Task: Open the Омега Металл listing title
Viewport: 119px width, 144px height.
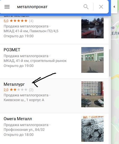Action: [x=18, y=119]
